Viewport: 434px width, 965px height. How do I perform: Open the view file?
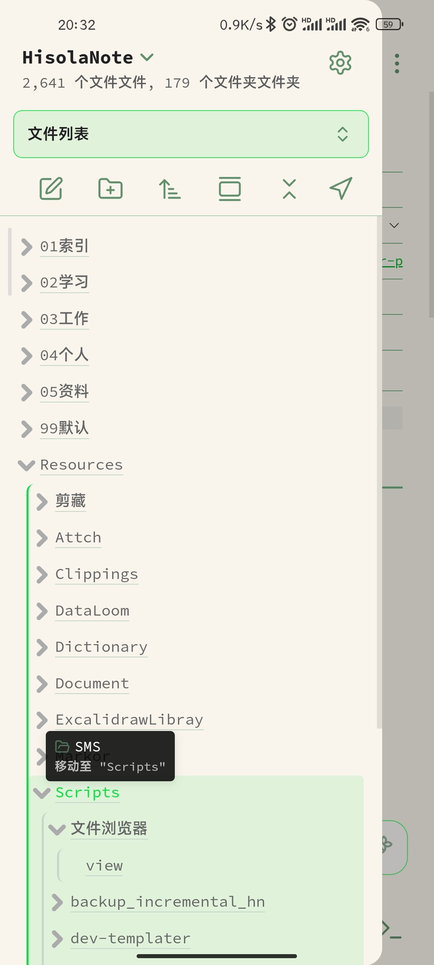[104, 866]
